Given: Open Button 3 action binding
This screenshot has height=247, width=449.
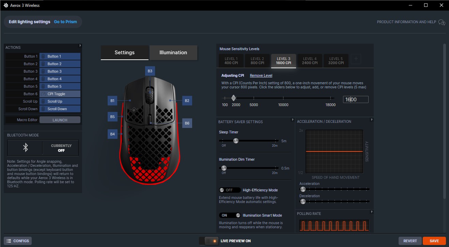Looking at the screenshot, I should (x=60, y=71).
